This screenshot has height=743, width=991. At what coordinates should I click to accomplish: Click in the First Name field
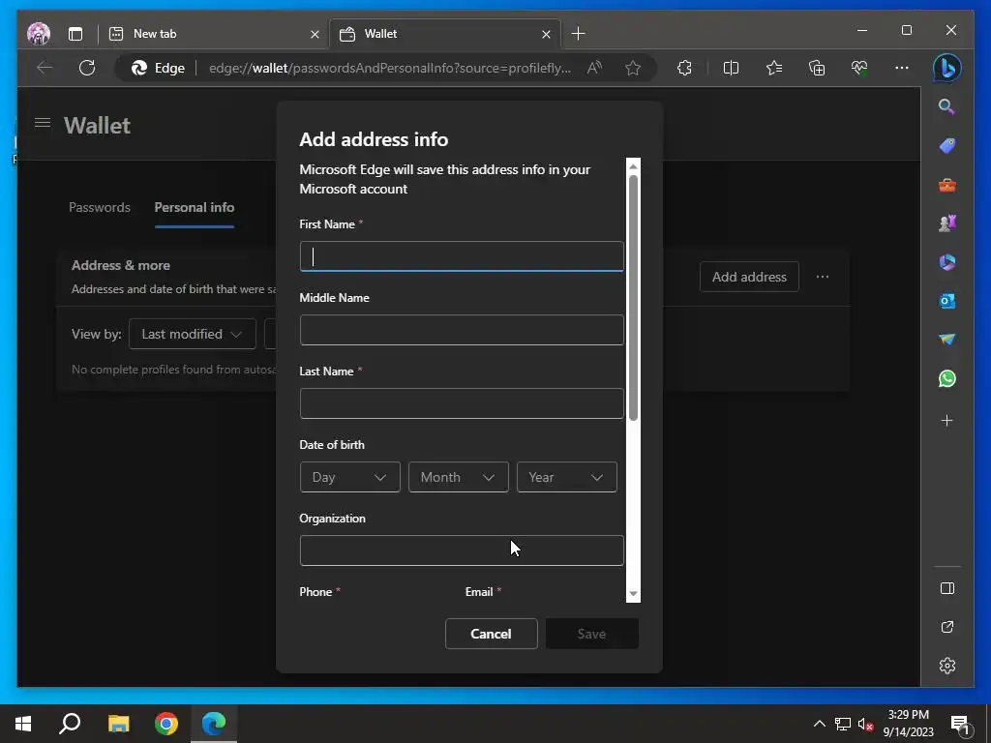tap(462, 256)
